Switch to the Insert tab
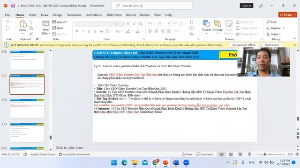Screen dimensions: 300x168 [32, 15]
